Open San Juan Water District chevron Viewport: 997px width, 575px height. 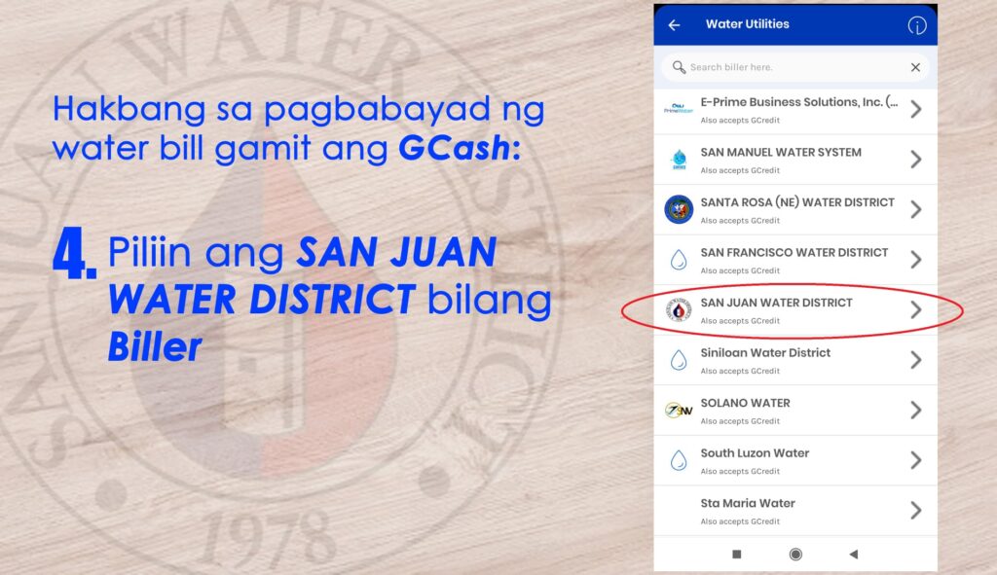pos(915,309)
